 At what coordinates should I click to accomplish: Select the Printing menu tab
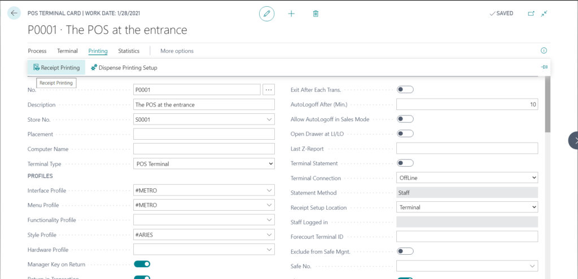tap(98, 51)
